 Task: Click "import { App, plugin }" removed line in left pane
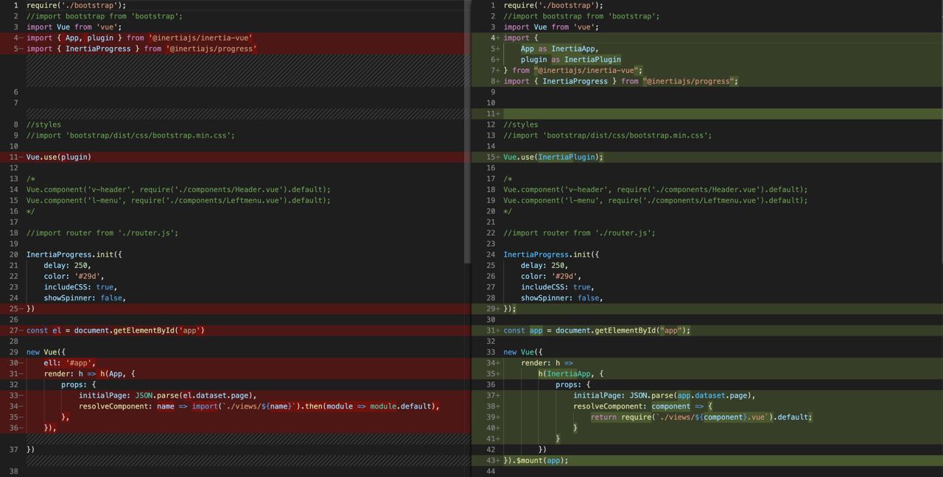(x=139, y=38)
